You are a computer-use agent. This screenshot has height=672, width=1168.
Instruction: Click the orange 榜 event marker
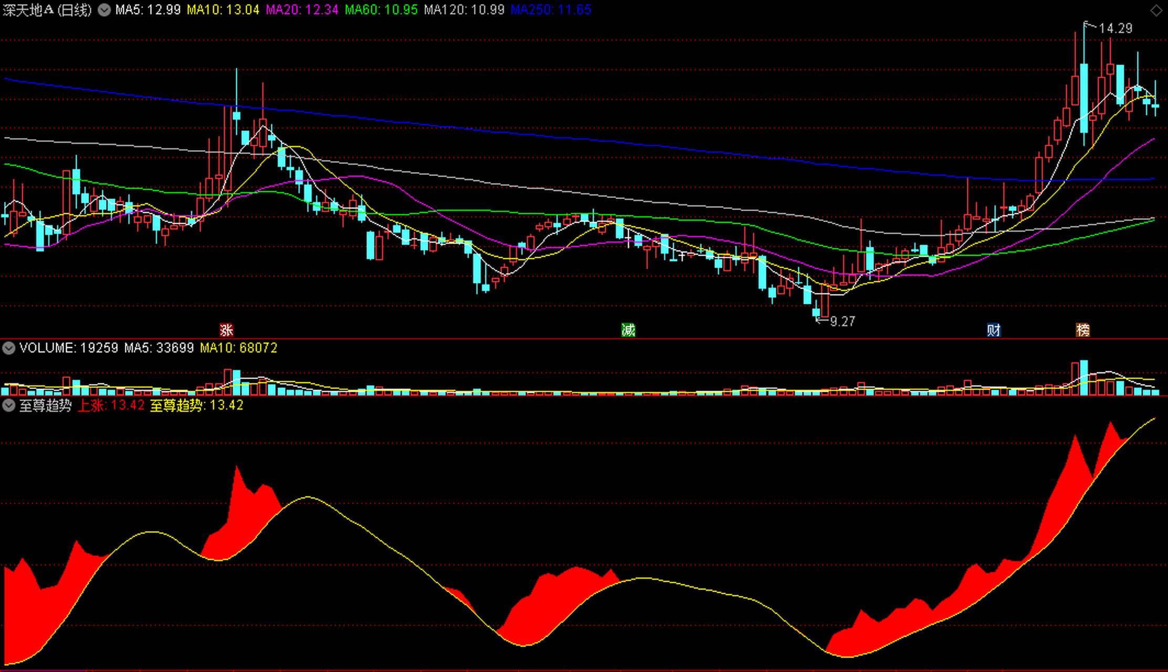click(1083, 330)
